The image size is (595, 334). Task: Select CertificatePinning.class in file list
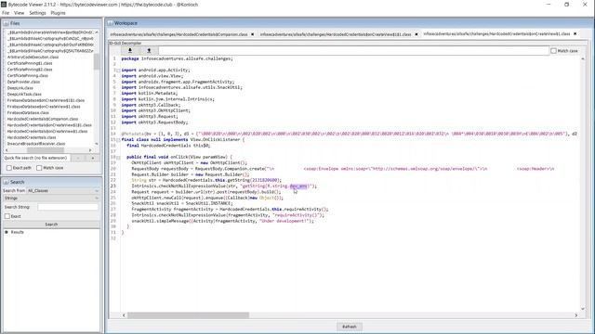pyautogui.click(x=27, y=75)
